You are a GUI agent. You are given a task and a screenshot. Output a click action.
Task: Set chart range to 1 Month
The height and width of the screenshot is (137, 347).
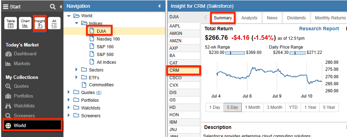pos(252,107)
